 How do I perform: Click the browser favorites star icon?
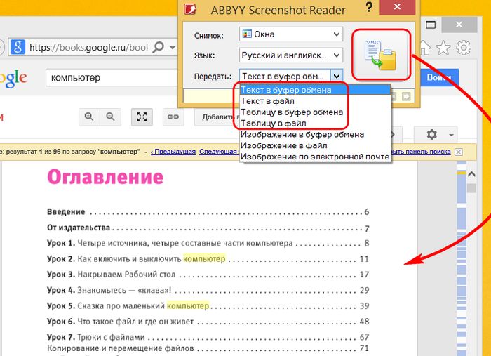[x=443, y=48]
